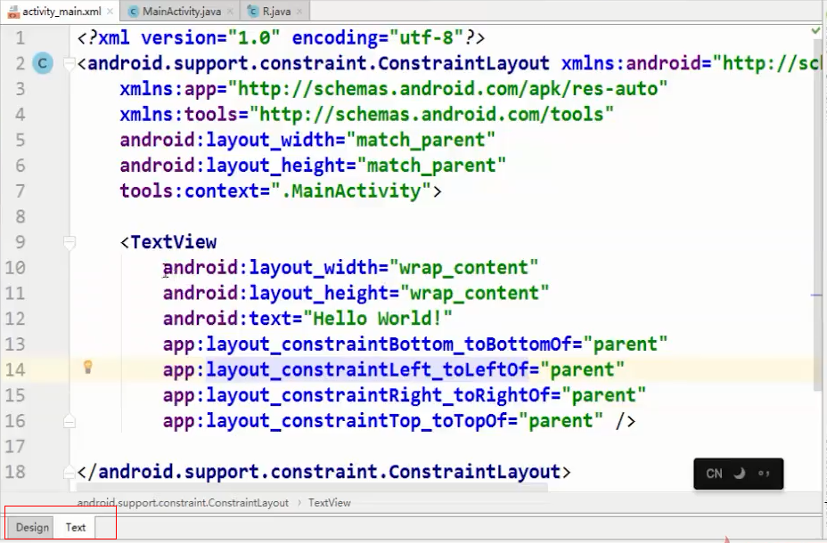Click the file icon on the activity_main.xml tab
The image size is (827, 543).
coord(13,12)
